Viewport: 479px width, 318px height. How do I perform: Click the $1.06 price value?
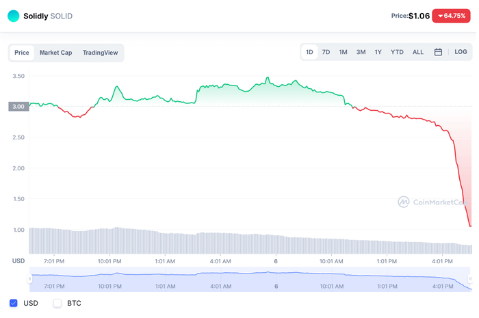pyautogui.click(x=419, y=16)
